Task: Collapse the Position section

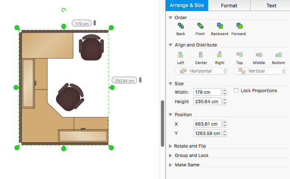Action: [170, 115]
